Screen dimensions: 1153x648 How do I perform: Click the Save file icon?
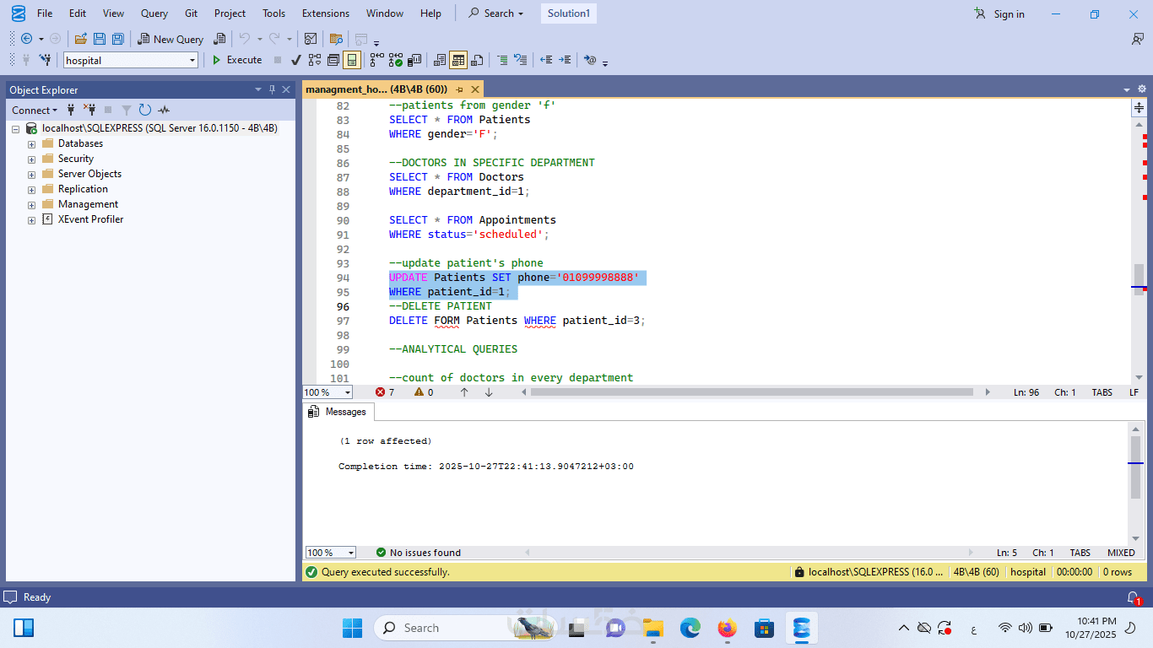[x=100, y=39]
